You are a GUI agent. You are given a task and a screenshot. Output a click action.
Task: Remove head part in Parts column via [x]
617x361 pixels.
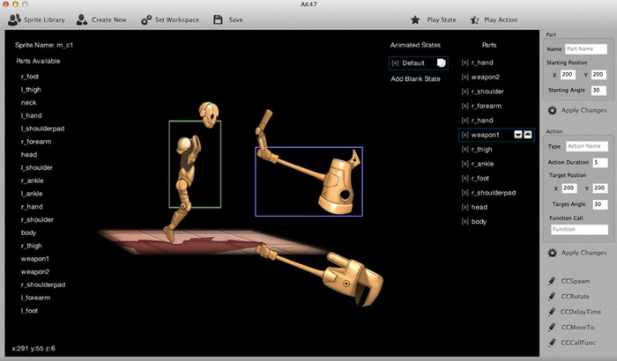(x=465, y=207)
